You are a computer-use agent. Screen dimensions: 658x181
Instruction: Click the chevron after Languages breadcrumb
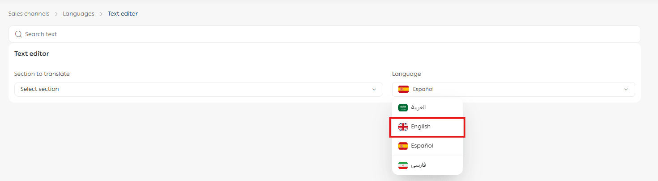click(x=101, y=14)
